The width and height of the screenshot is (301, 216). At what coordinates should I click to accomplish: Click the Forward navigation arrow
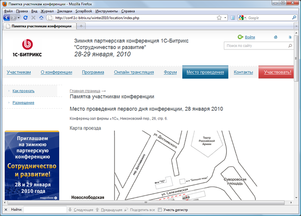pos(13,18)
